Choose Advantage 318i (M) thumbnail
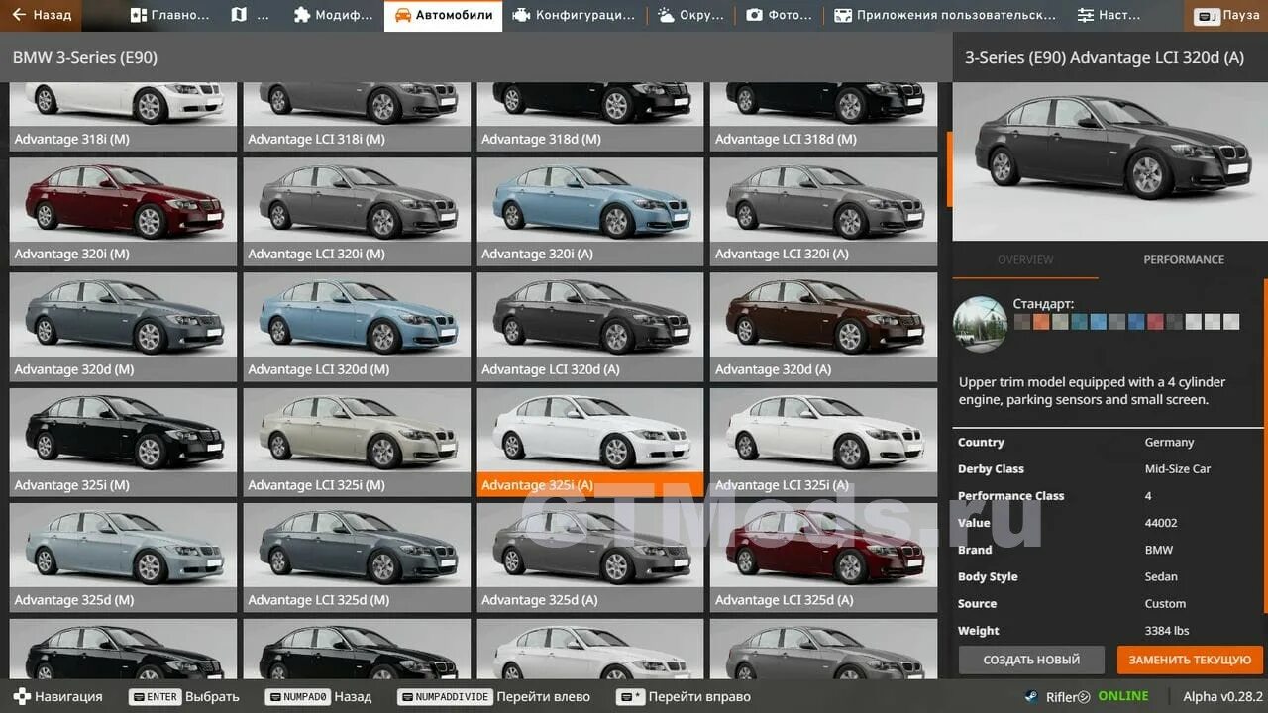This screenshot has width=1268, height=713. coord(123,117)
